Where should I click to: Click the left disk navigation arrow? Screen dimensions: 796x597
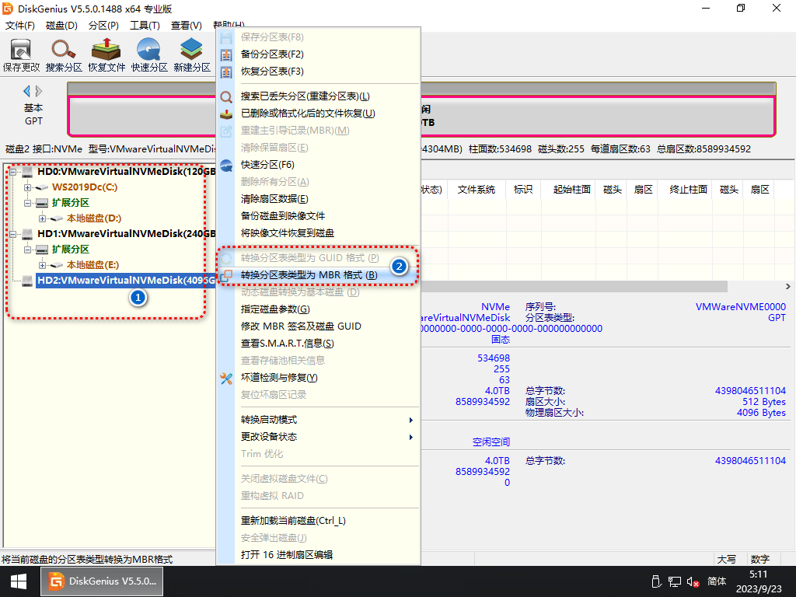[27, 91]
